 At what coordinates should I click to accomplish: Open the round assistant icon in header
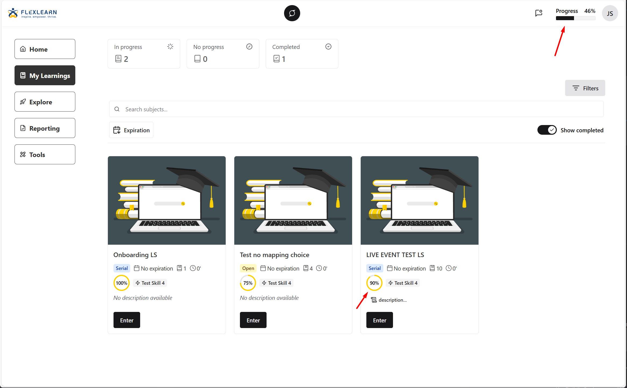tap(292, 13)
